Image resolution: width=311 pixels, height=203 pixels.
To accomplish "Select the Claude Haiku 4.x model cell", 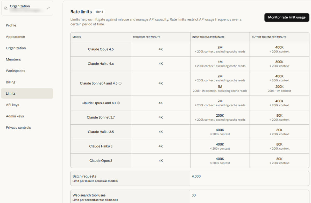I will [101, 64].
